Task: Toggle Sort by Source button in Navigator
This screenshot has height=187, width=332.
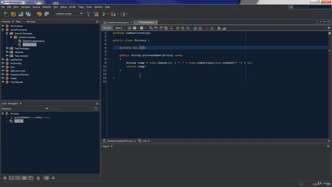Action: pos(53,178)
